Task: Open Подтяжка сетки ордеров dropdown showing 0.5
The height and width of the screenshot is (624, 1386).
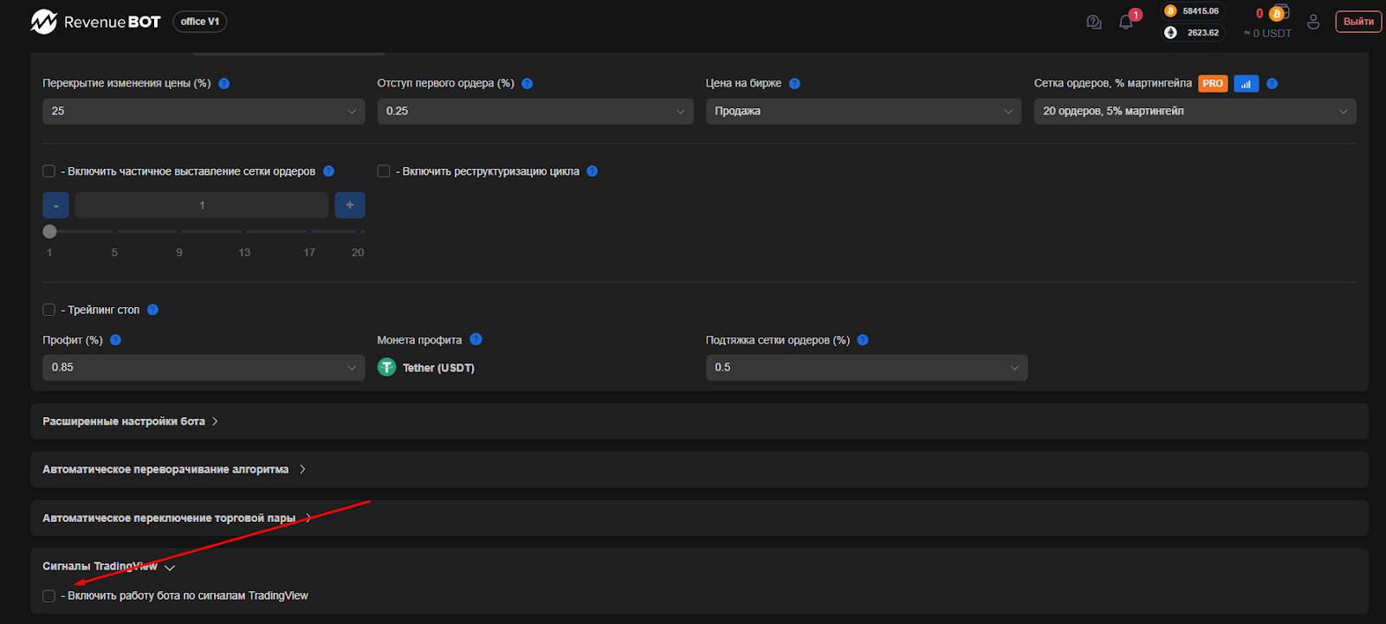Action: point(866,368)
